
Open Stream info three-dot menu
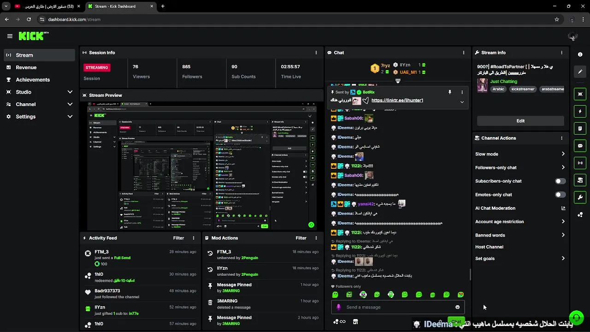(561, 53)
